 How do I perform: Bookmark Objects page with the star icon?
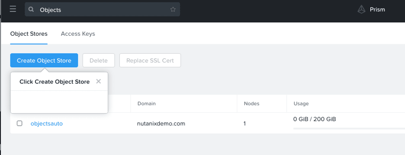(173, 9)
